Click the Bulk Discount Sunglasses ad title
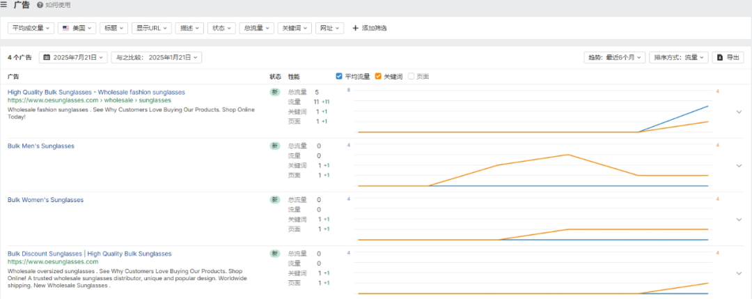Screen dimensions: 752x299 (x=89, y=254)
